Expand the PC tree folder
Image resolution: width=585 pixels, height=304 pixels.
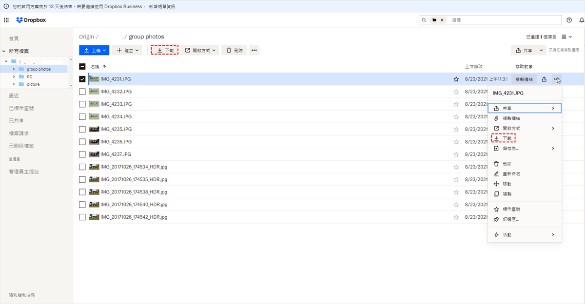(14, 76)
